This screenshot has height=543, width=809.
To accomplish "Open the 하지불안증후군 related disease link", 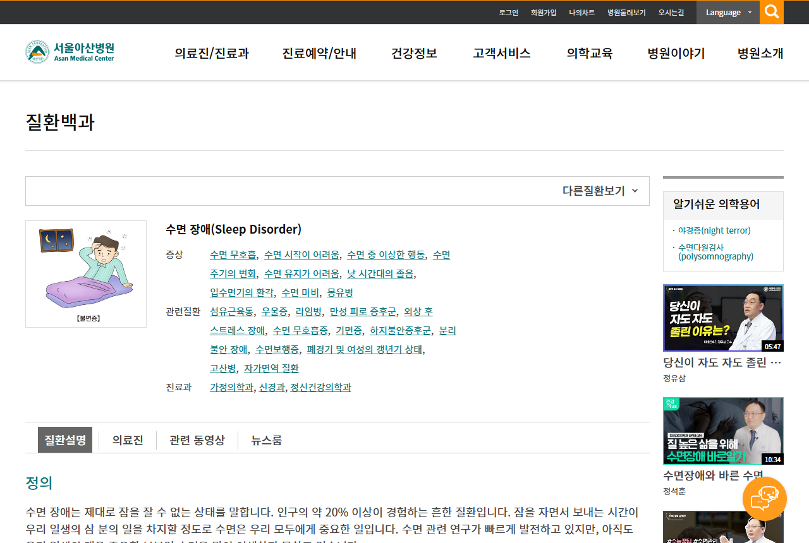I will click(400, 331).
